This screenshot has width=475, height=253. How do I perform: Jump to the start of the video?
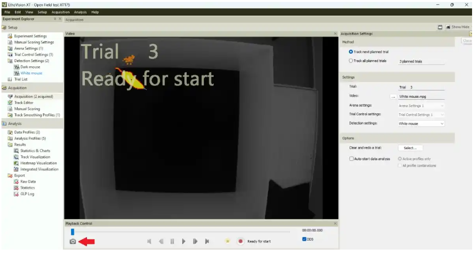pyautogui.click(x=149, y=241)
